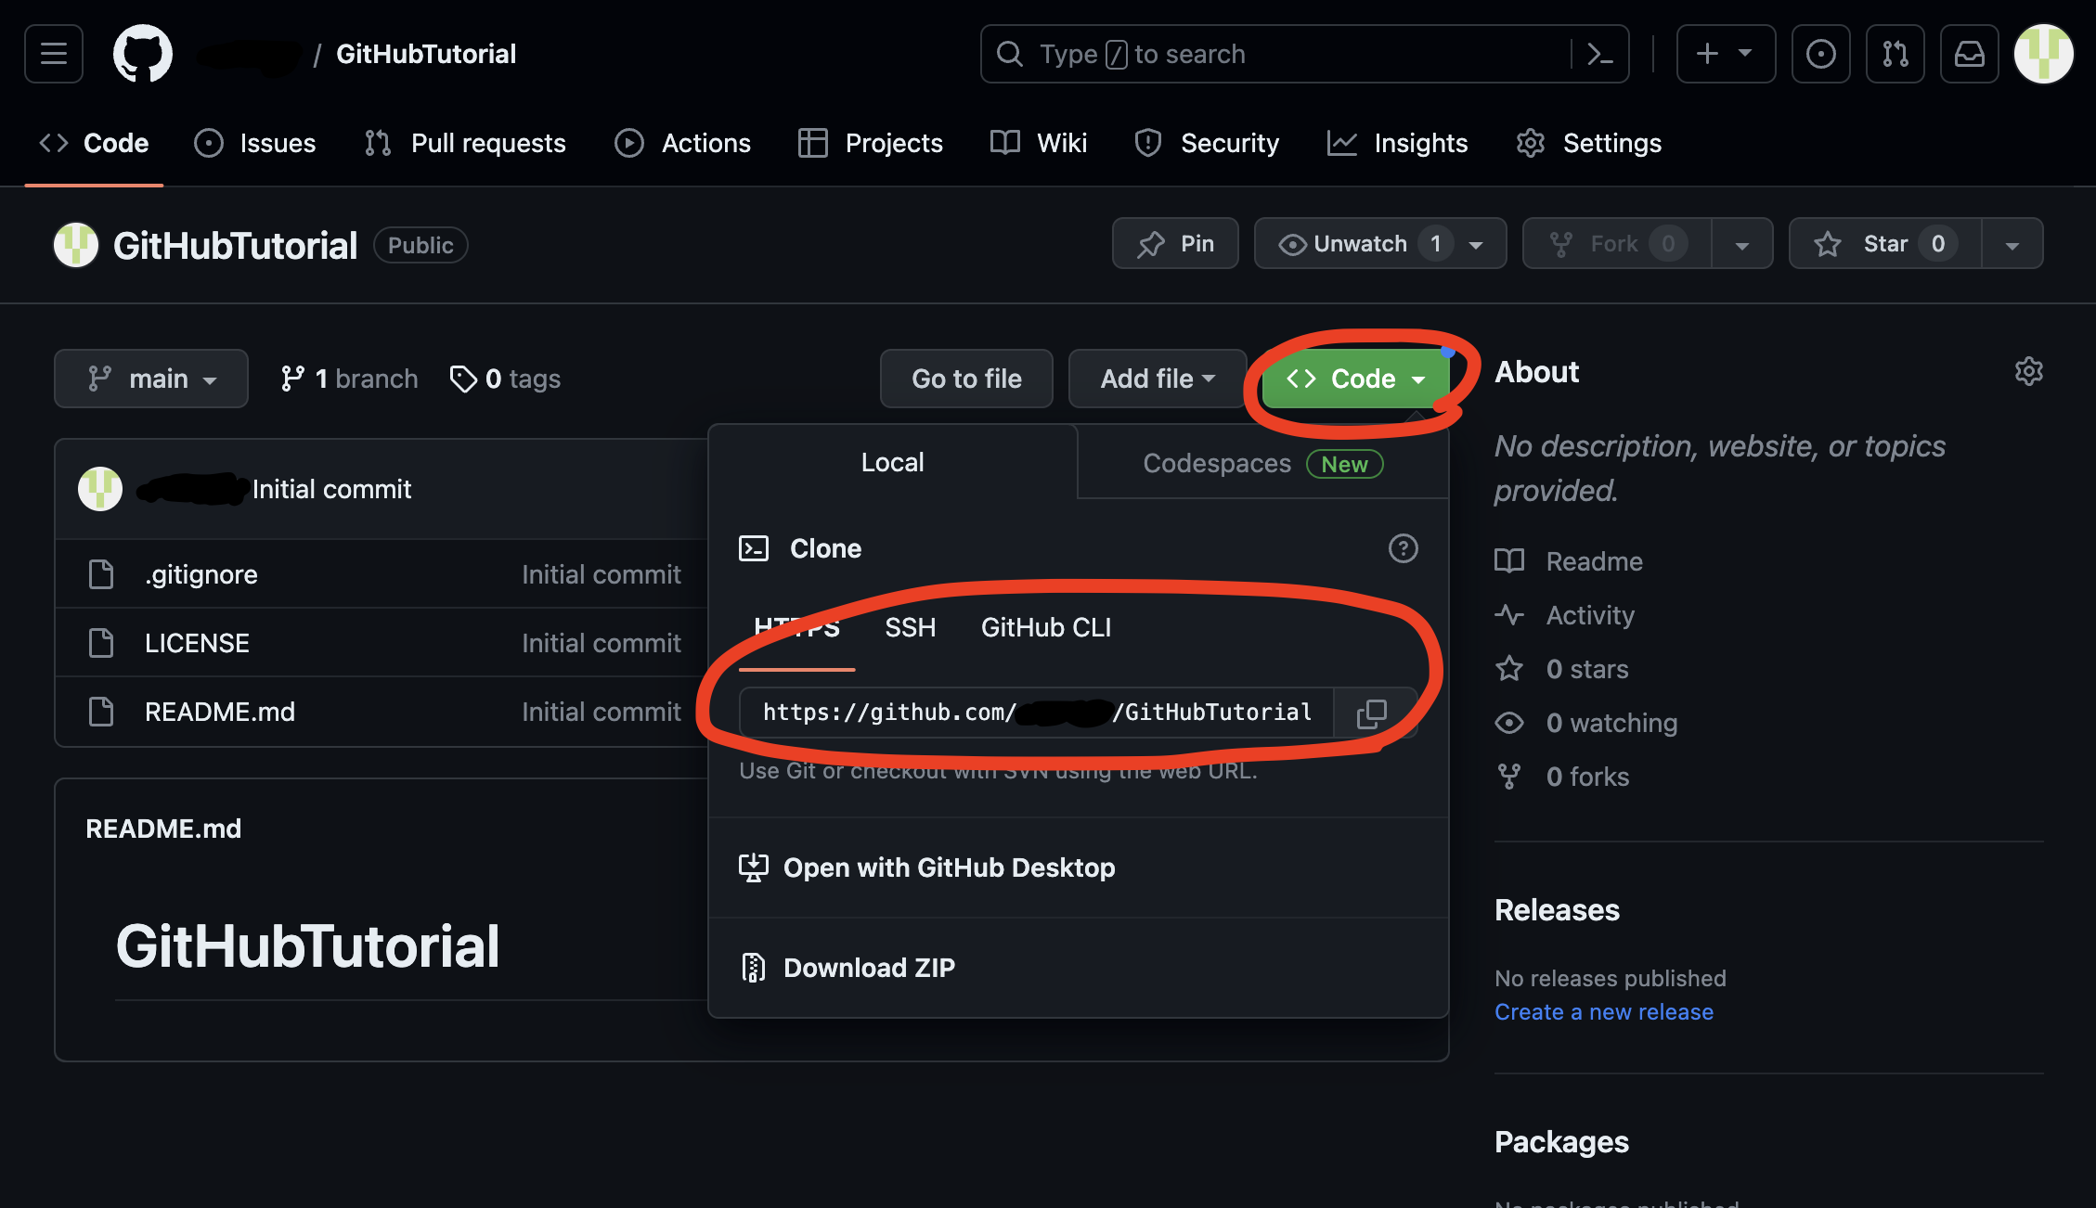View the 0 tags link
The height and width of the screenshot is (1208, 2096).
[505, 379]
